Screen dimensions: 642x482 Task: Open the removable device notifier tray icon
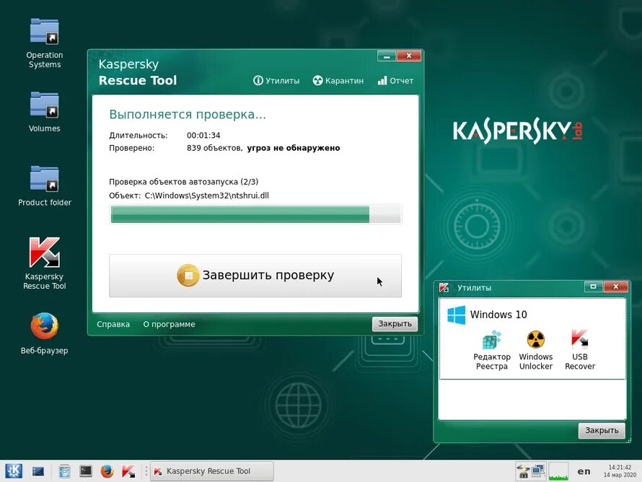tap(523, 471)
